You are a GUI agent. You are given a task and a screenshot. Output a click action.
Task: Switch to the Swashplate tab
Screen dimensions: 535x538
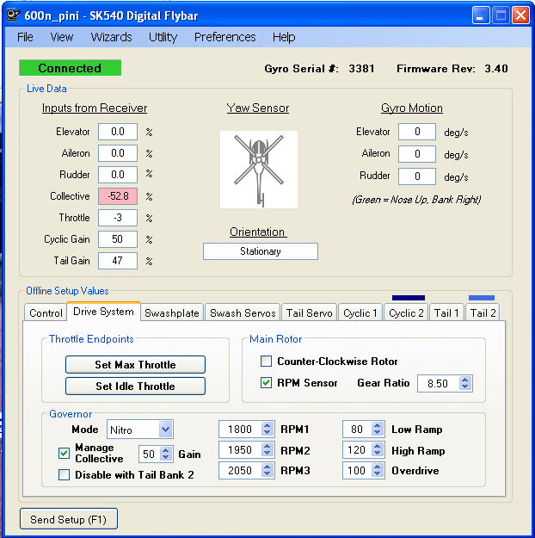(172, 312)
